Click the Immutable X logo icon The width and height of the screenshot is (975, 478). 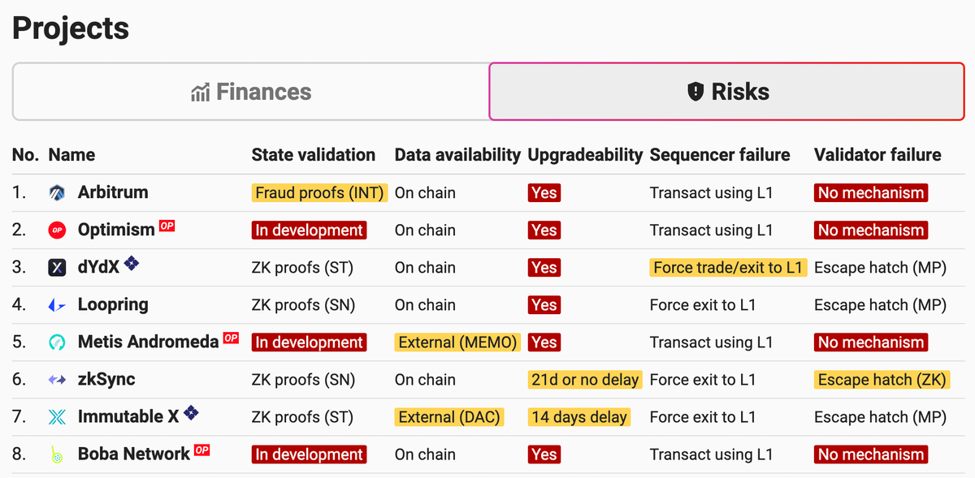pos(57,417)
